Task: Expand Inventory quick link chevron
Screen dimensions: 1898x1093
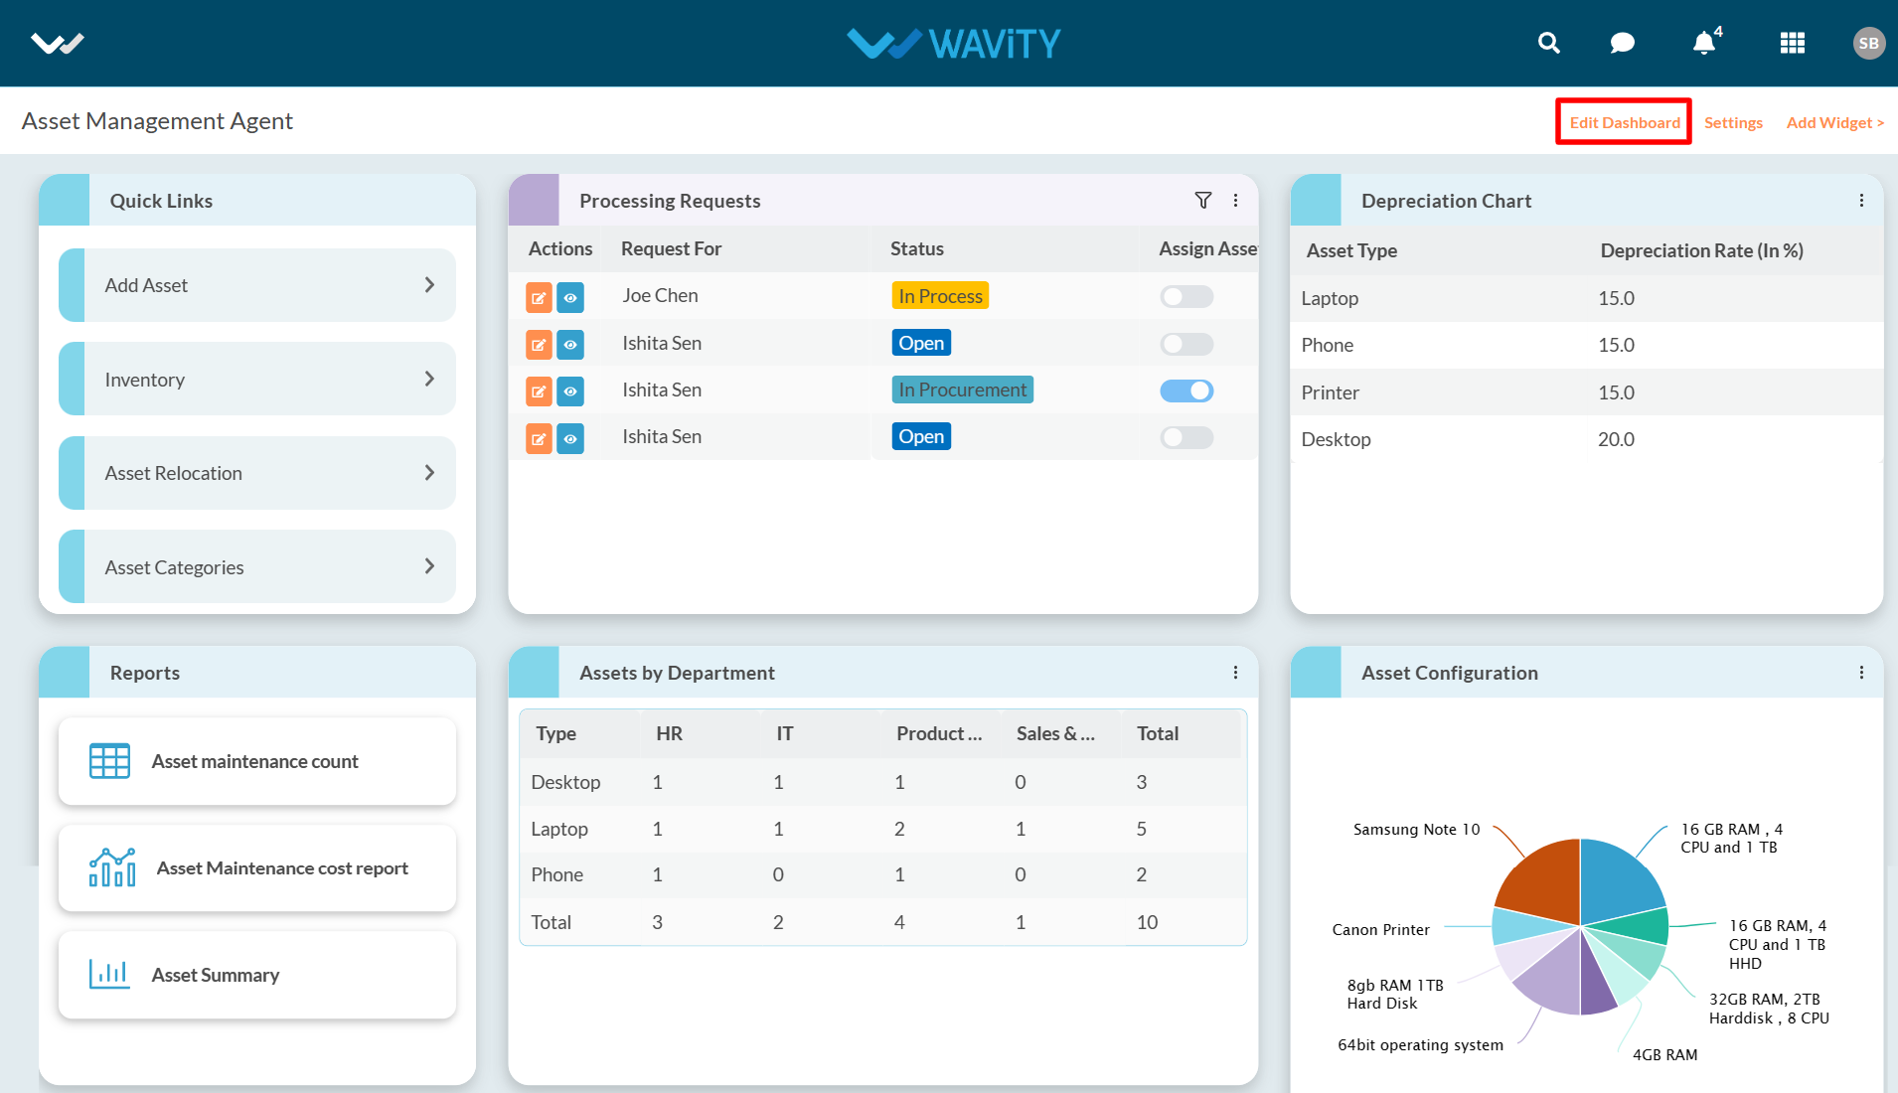Action: 429,379
